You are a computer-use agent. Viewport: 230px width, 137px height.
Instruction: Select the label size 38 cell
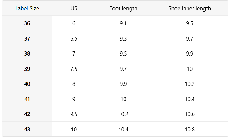click(27, 54)
